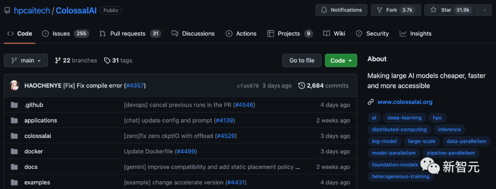The image size is (496, 189).
Task: Click the Notifications bell button
Action: (x=341, y=10)
